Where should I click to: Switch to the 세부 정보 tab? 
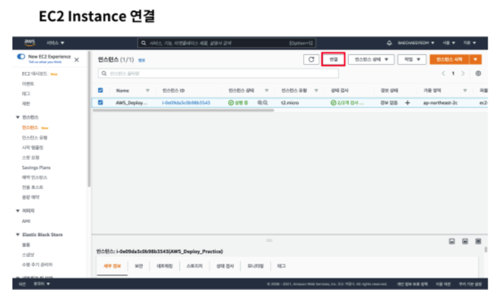coord(112,266)
